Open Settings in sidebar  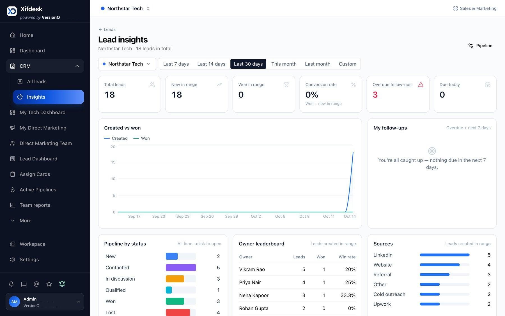(x=45, y=260)
